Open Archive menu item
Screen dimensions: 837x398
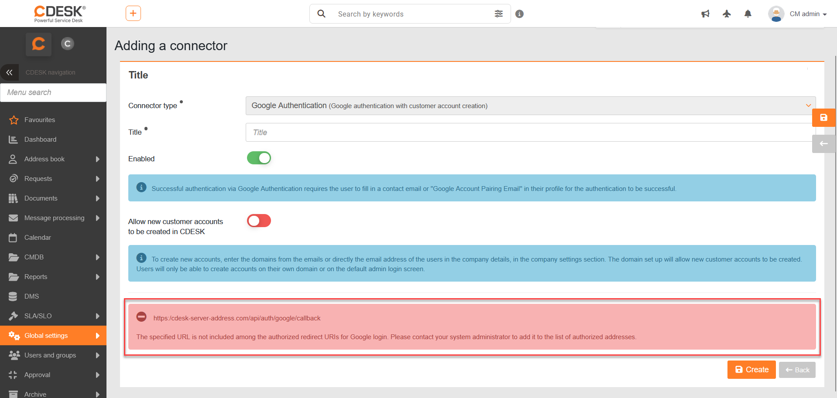click(x=53, y=393)
